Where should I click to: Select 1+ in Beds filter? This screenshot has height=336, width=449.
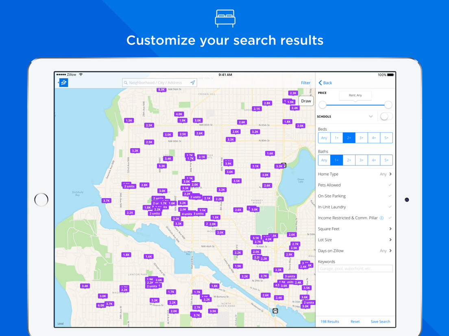coord(337,138)
